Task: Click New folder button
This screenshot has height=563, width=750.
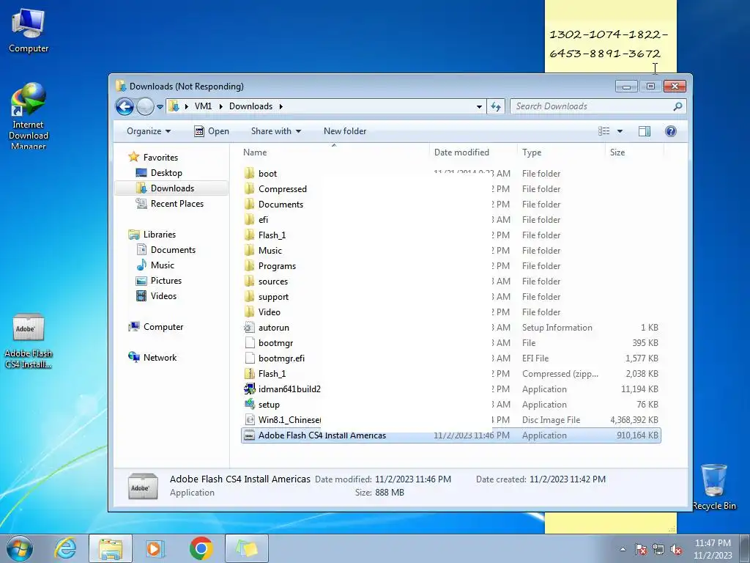Action: click(345, 131)
